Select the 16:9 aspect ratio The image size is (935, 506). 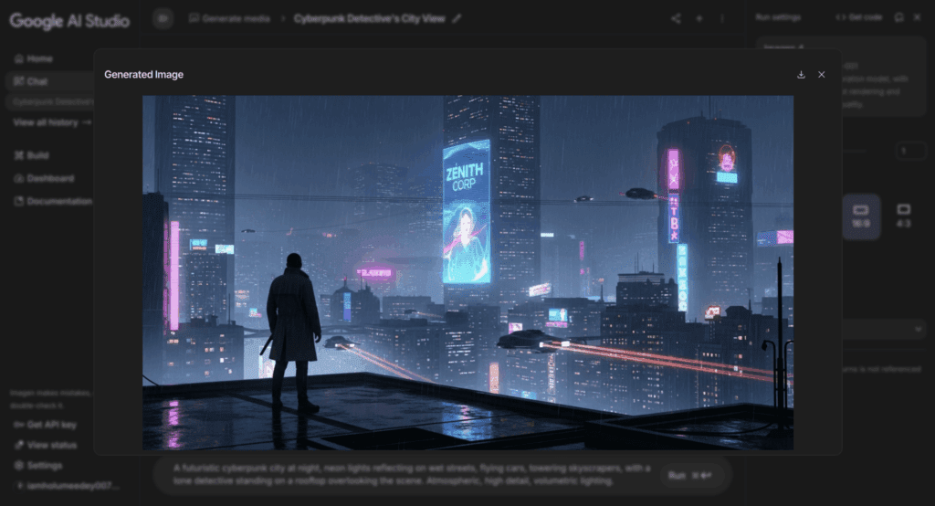pyautogui.click(x=860, y=216)
